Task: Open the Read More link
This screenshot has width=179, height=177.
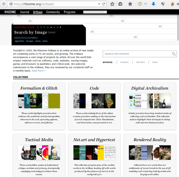Action: coord(39,71)
